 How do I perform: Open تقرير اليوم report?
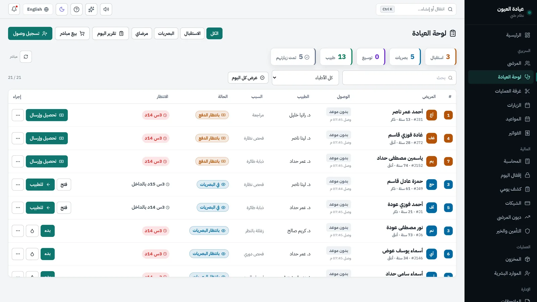click(110, 33)
